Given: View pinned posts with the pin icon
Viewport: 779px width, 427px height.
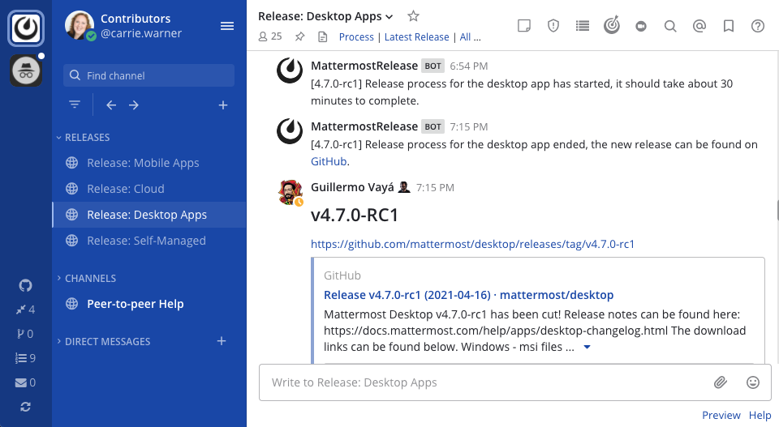Looking at the screenshot, I should coord(299,36).
